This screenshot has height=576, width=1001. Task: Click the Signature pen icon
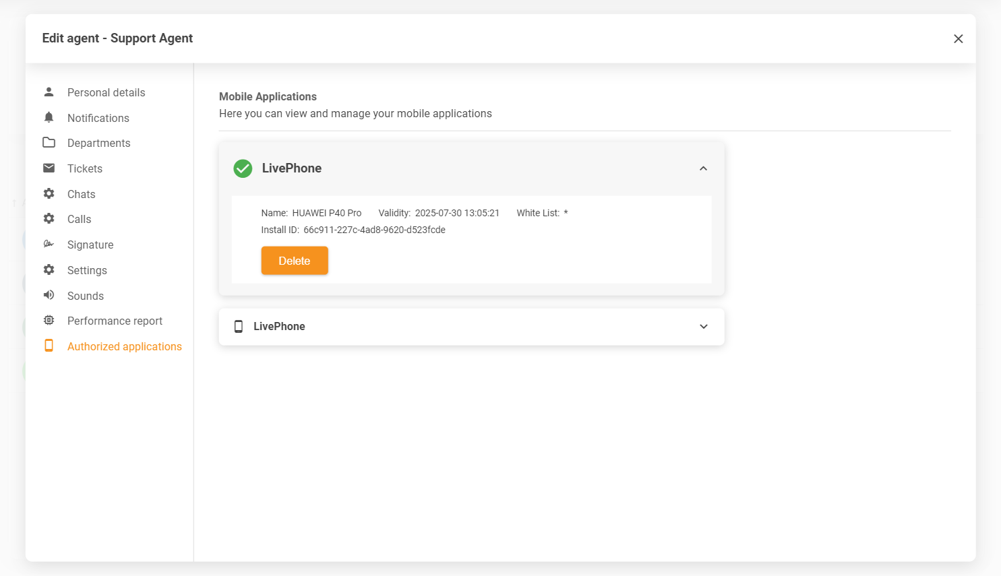[x=49, y=245]
